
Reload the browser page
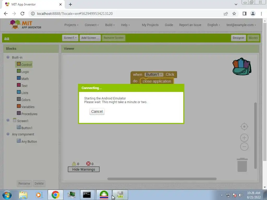coord(22,14)
